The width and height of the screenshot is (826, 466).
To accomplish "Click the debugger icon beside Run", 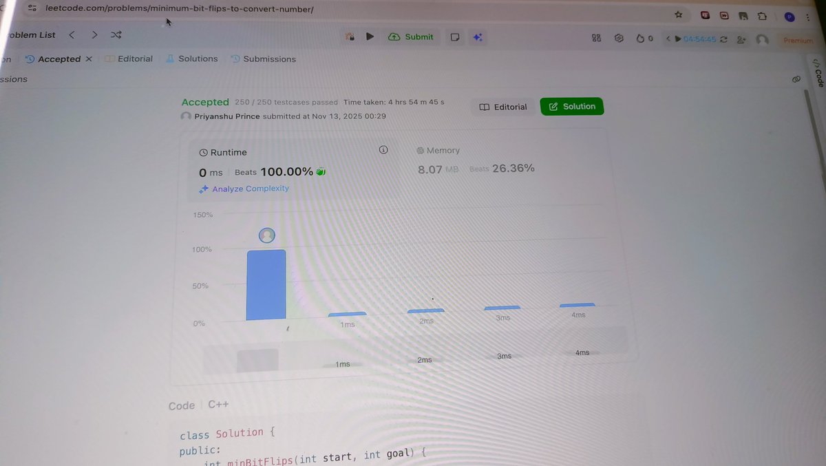I will [350, 36].
